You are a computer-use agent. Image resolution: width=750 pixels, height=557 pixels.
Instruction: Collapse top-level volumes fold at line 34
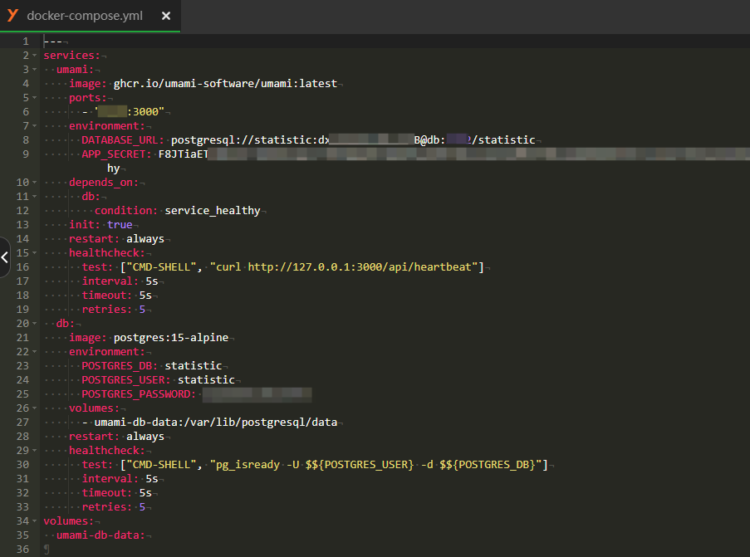point(34,521)
